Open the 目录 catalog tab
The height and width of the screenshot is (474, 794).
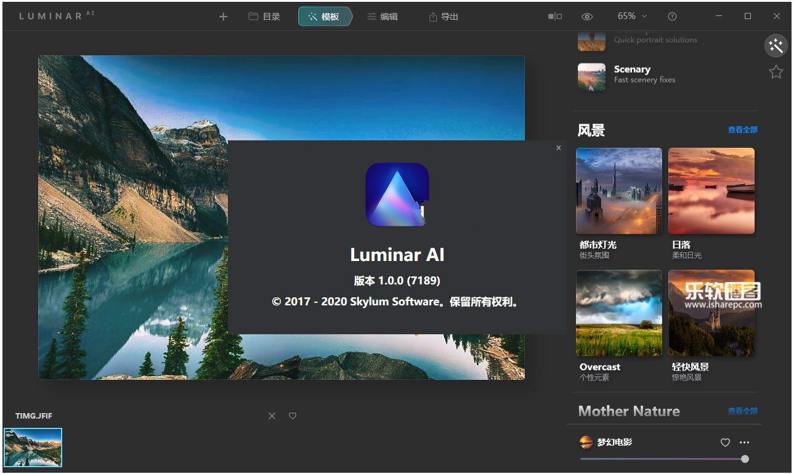264,17
